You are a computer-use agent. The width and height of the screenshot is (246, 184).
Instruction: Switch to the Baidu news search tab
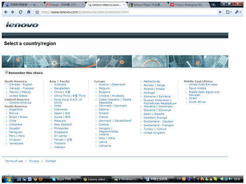click(x=24, y=5)
